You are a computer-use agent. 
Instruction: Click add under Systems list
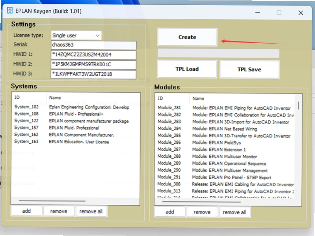pyautogui.click(x=26, y=211)
